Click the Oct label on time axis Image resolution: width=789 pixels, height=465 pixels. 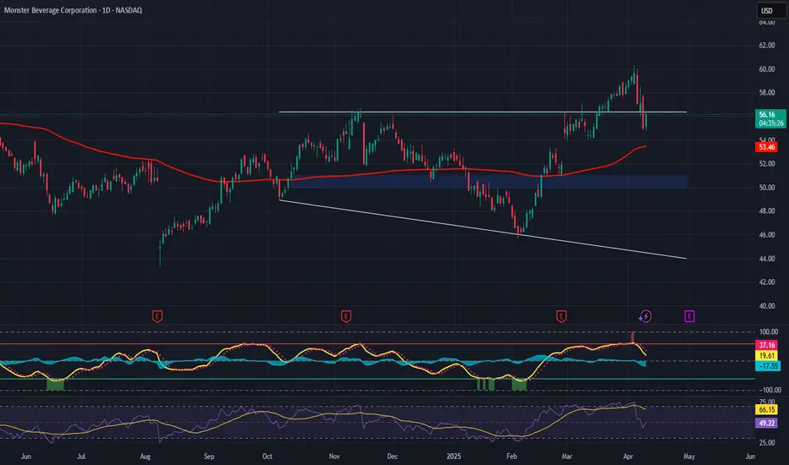268,457
